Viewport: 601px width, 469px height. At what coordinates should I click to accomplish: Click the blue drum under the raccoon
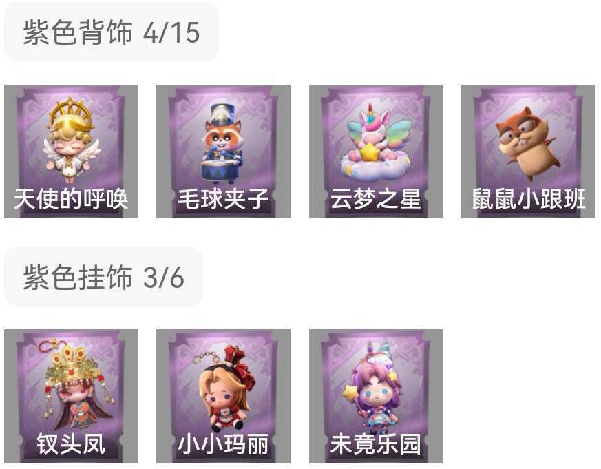(x=222, y=169)
